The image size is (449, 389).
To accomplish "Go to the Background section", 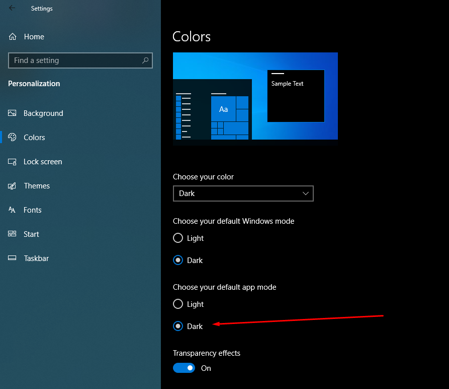I will [43, 113].
